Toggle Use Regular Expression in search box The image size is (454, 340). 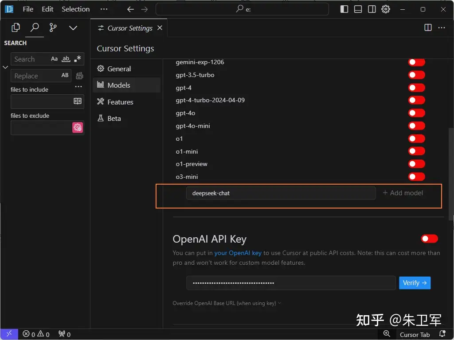[x=77, y=59]
